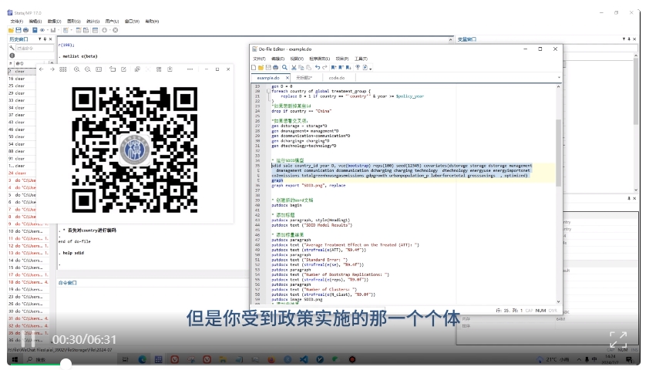Zoom in on the QR code image viewer
The image size is (649, 370).
tap(76, 69)
